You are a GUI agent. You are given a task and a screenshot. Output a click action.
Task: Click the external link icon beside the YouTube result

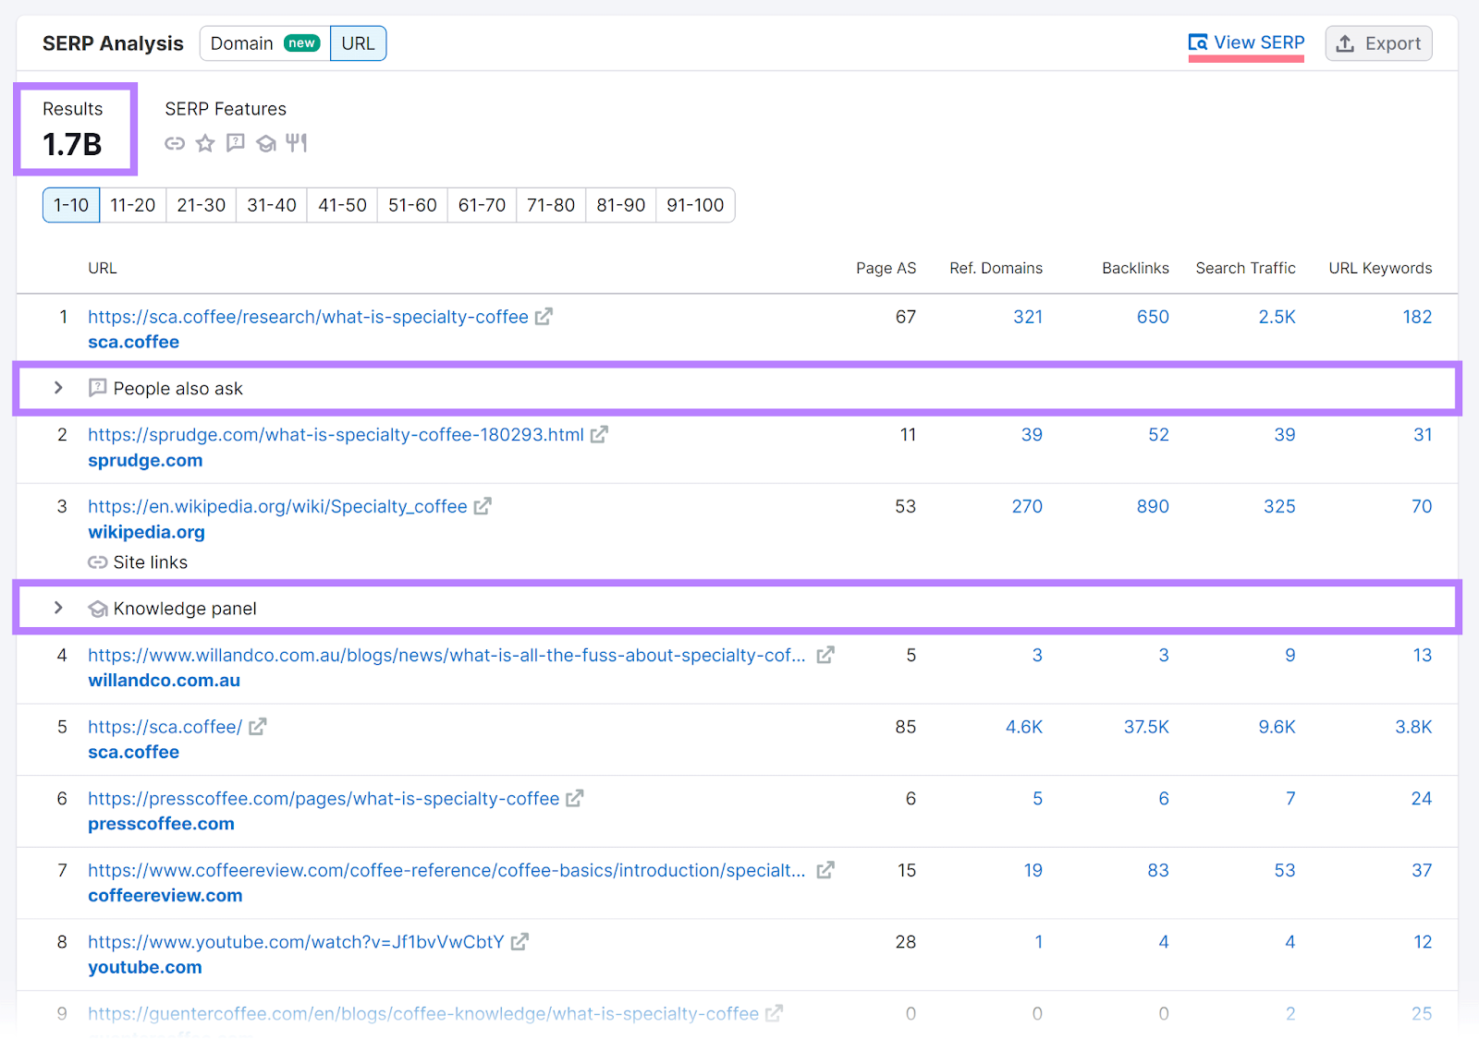coord(520,941)
